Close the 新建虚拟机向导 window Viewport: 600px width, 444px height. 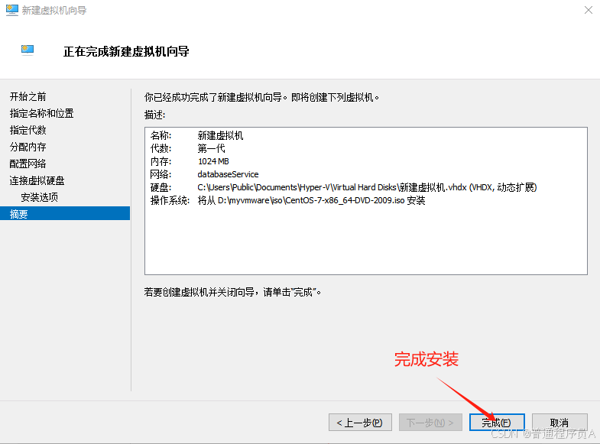(588, 10)
